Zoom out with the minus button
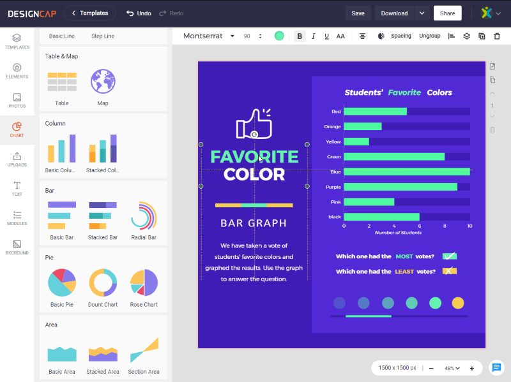The width and height of the screenshot is (511, 382). (431, 369)
